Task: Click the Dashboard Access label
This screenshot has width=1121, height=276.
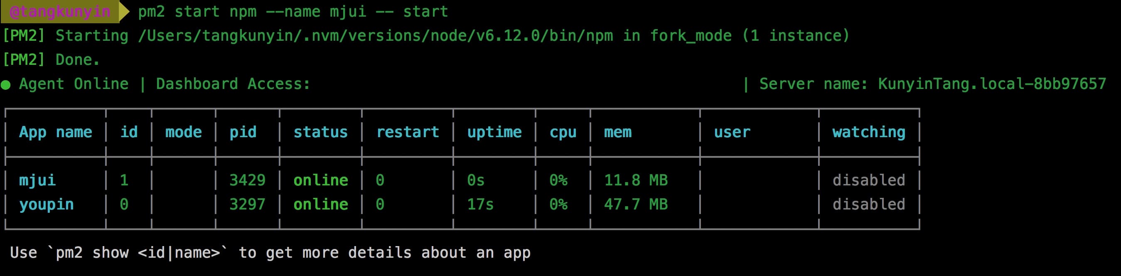Action: [x=233, y=84]
